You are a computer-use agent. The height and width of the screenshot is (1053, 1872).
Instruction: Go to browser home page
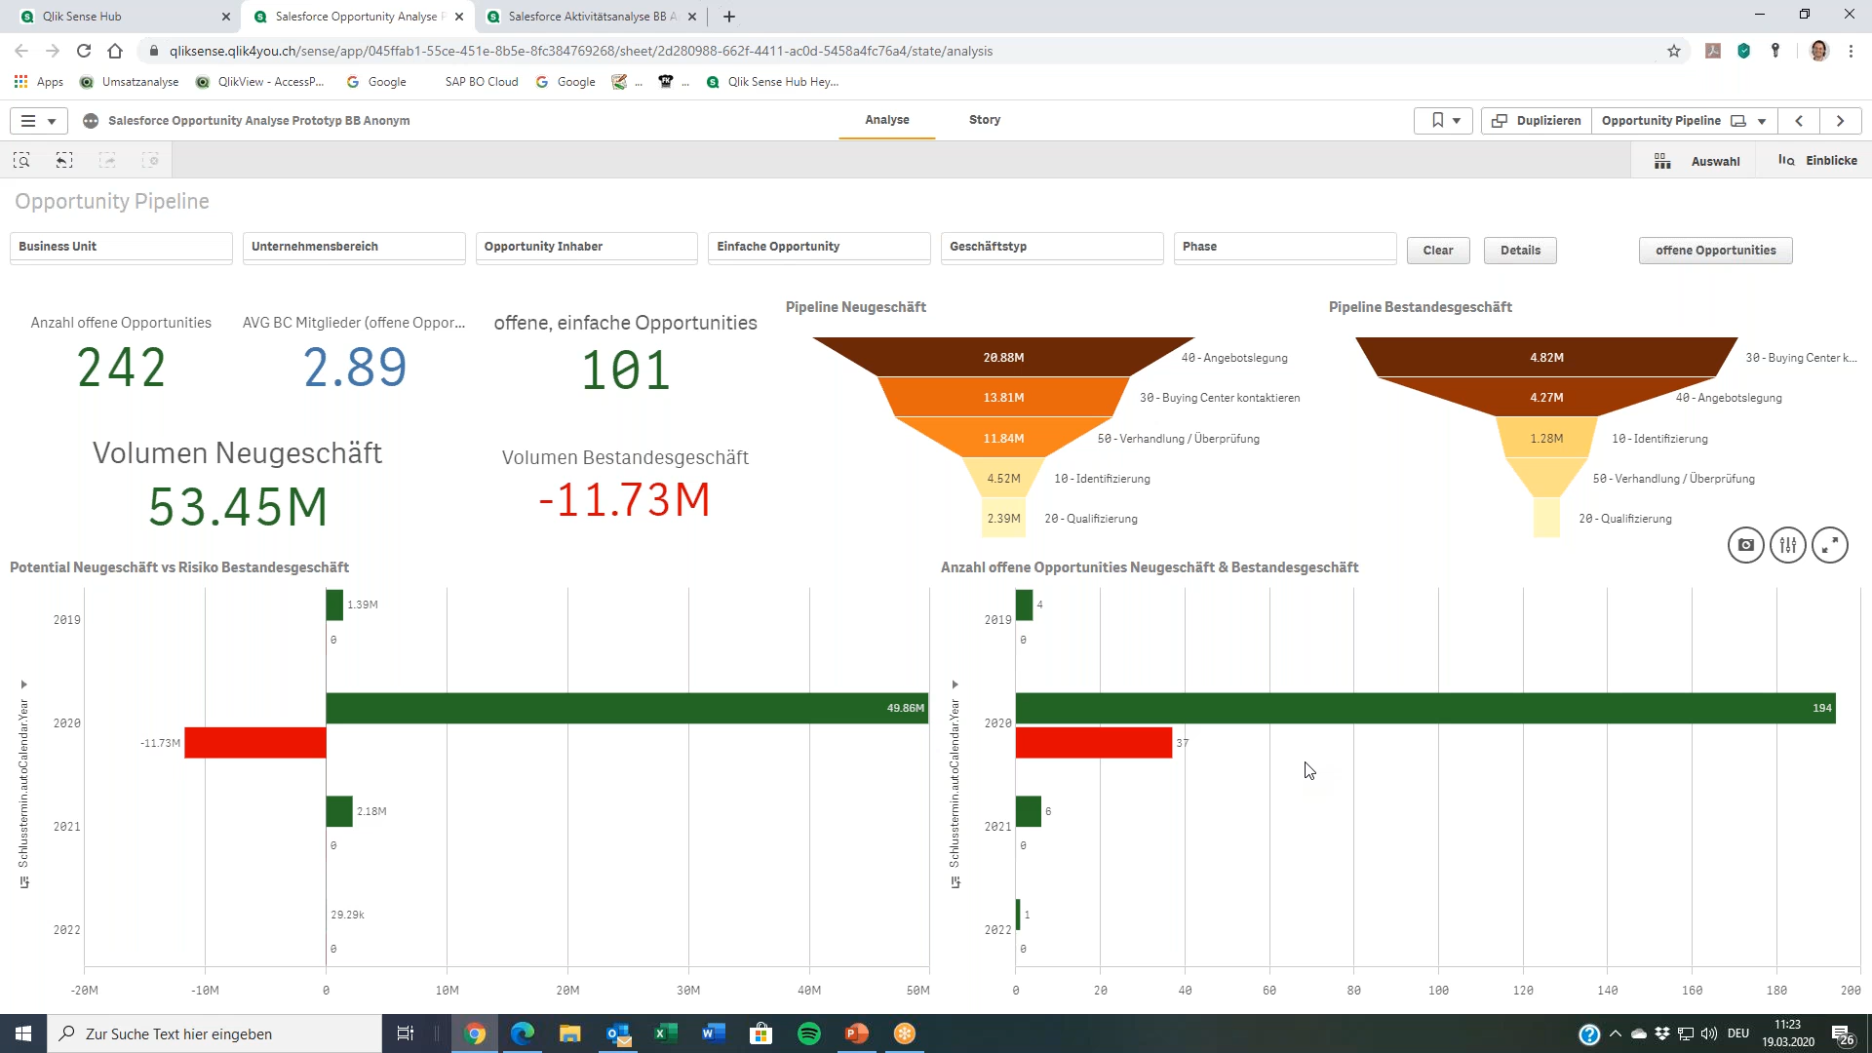point(115,51)
